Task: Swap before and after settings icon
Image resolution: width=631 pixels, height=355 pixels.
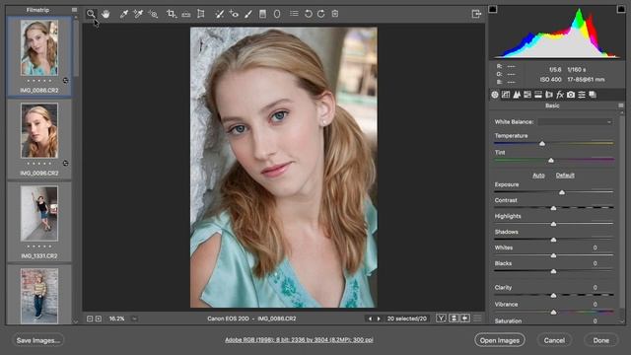Action: [454, 319]
